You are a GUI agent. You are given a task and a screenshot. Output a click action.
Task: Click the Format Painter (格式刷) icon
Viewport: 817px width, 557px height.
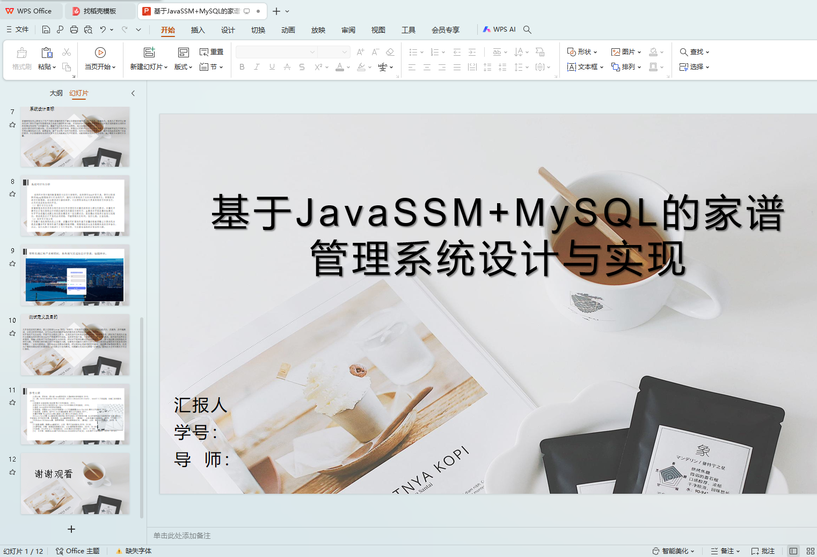tap(22, 53)
